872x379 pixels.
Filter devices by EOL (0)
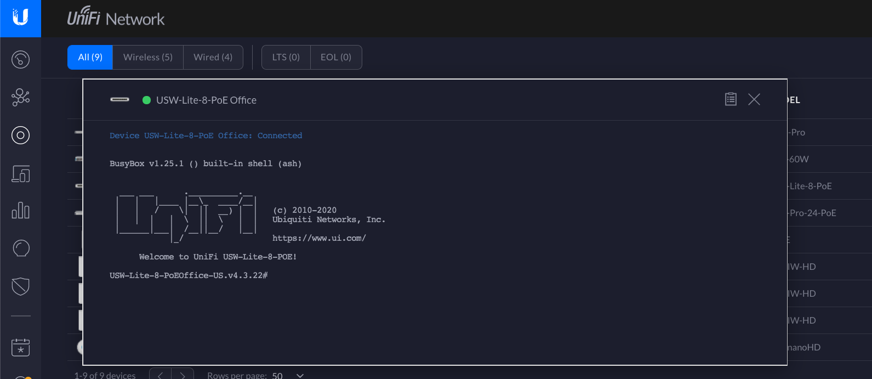[x=336, y=57]
